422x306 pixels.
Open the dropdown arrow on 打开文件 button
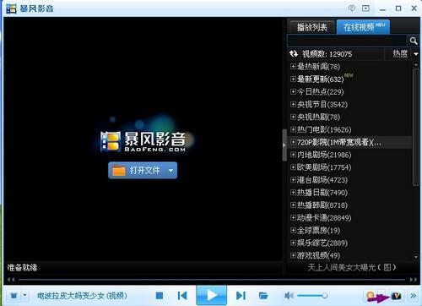point(170,170)
